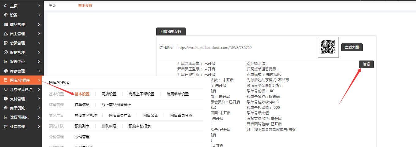The image size is (416, 147).
Task: Click the 员工管理 person icon
Action: [x=6, y=34]
